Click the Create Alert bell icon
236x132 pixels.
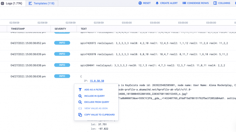[157, 3]
